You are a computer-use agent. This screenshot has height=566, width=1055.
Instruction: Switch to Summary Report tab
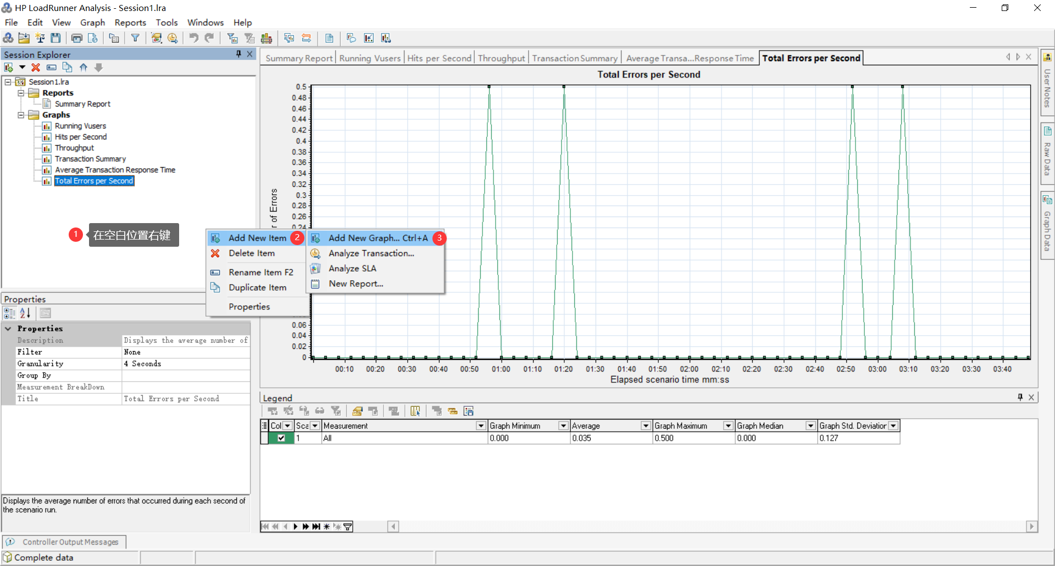tap(299, 58)
